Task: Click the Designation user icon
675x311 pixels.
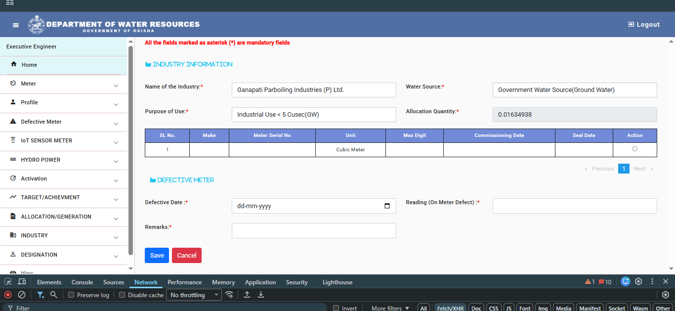Action: tap(13, 254)
